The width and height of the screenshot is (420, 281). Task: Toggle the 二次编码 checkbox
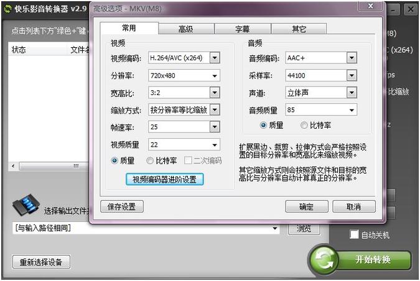(x=188, y=160)
